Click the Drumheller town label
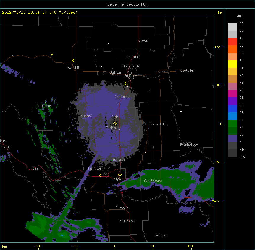255x250 pixels. [x=189, y=145]
